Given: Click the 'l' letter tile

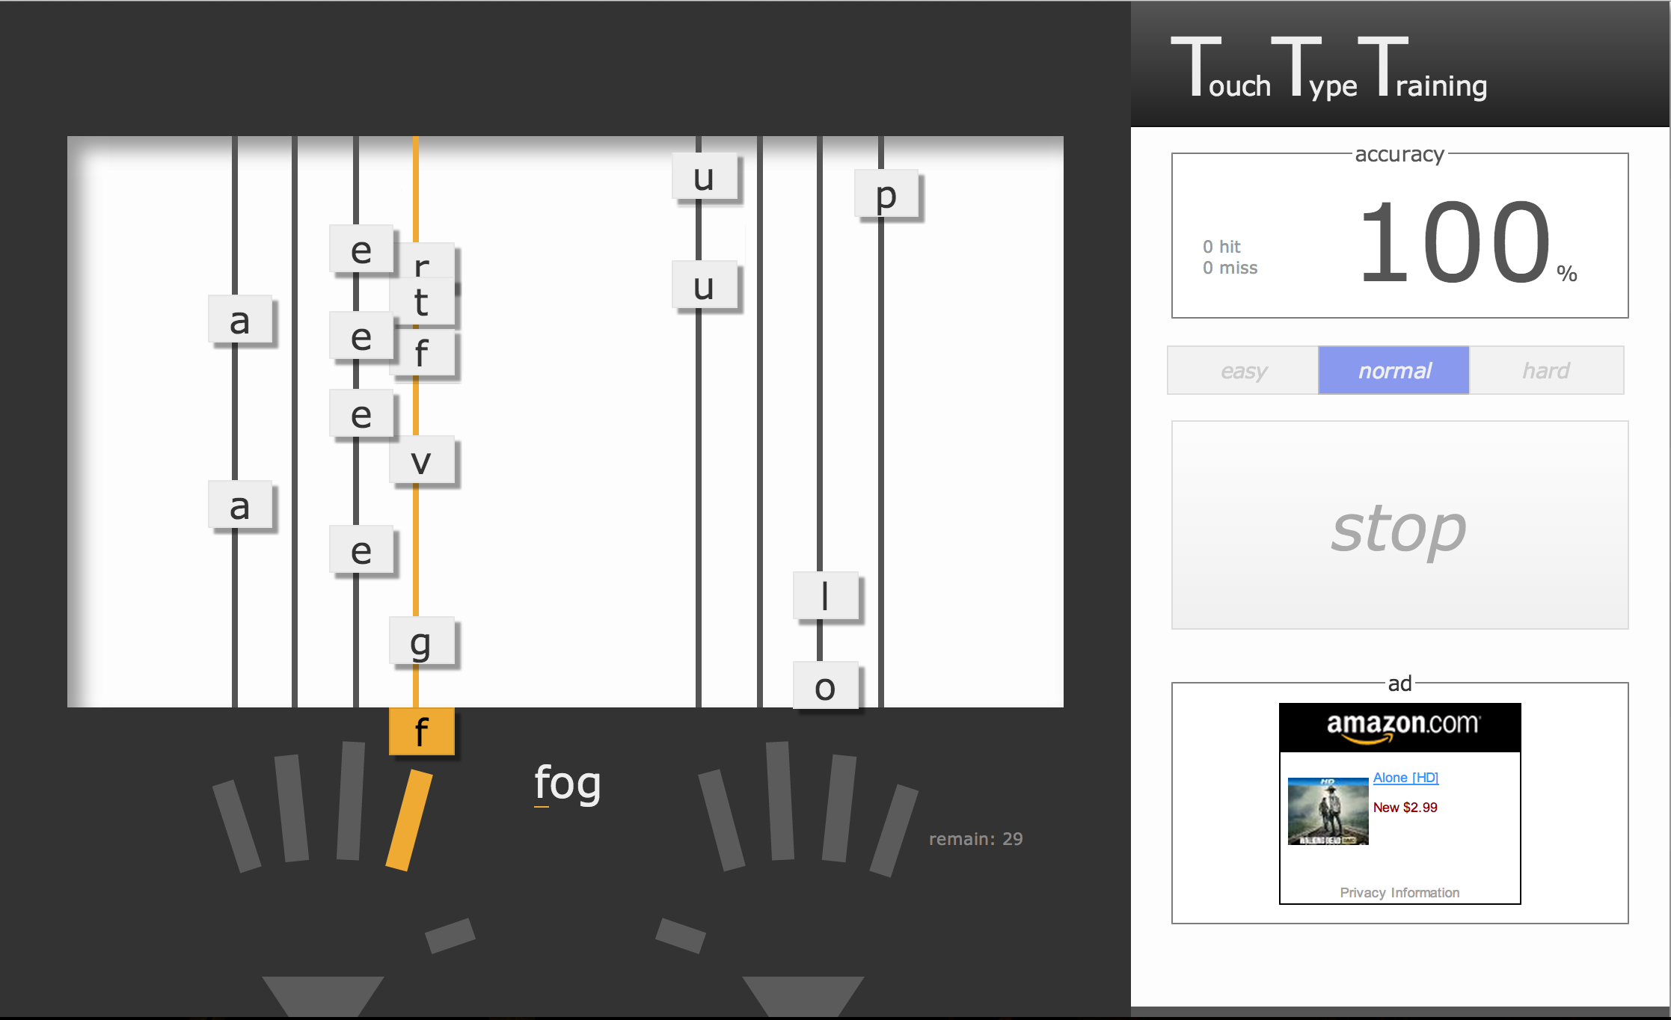Looking at the screenshot, I should coord(825,596).
